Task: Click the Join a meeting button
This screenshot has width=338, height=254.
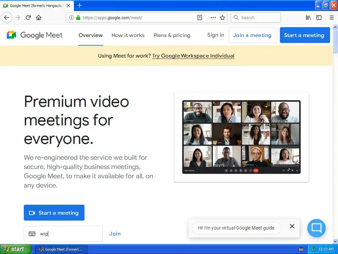Action: click(252, 35)
